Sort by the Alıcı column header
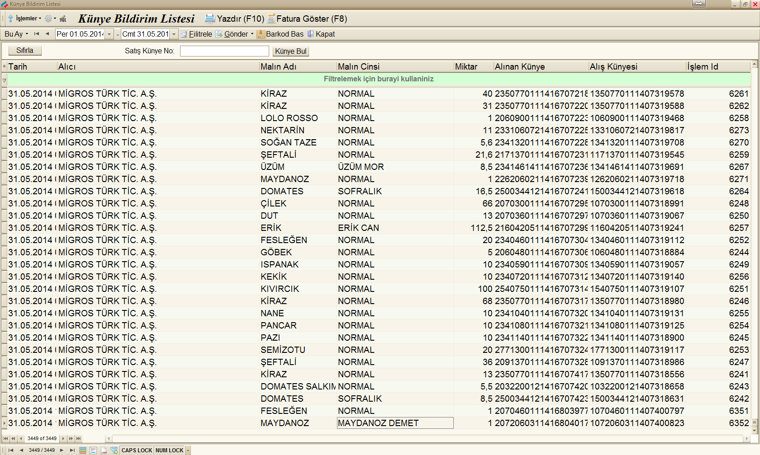760x455 pixels. coord(158,66)
